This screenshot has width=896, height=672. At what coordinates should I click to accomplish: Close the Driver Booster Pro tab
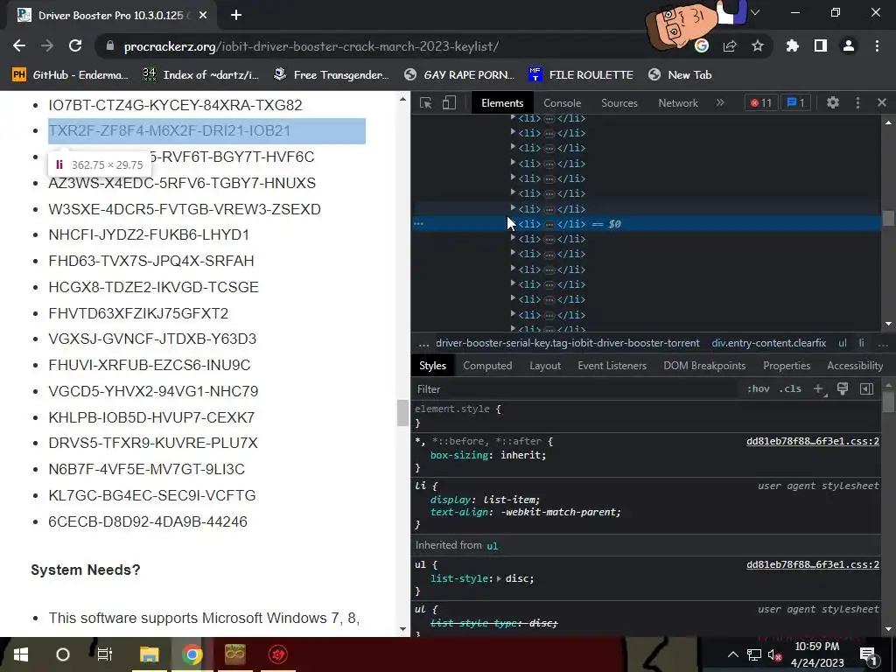coord(203,16)
